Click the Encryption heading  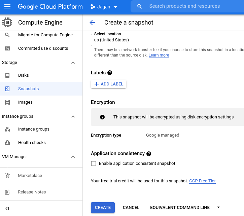103,102
